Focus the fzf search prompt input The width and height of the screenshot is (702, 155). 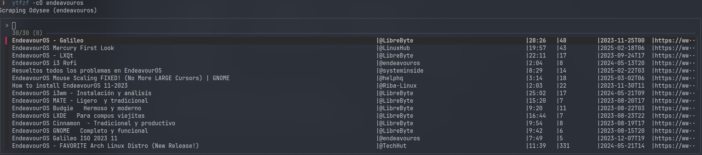point(14,26)
